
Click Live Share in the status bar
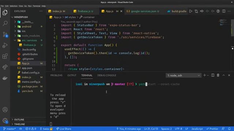click(64, 129)
